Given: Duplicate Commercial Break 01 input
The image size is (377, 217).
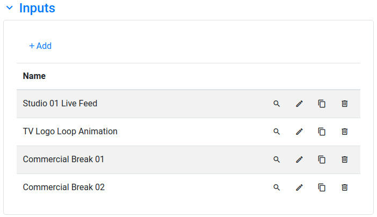Looking at the screenshot, I should [x=322, y=160].
